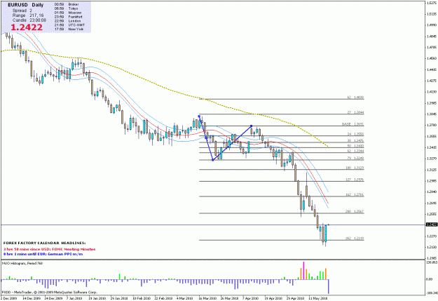Select the UTC-GMT time row
The image size is (438, 301).
coord(69,25)
